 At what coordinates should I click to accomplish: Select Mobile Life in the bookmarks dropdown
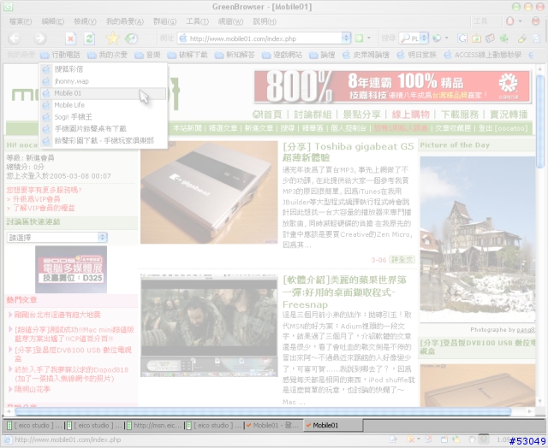pyautogui.click(x=104, y=105)
